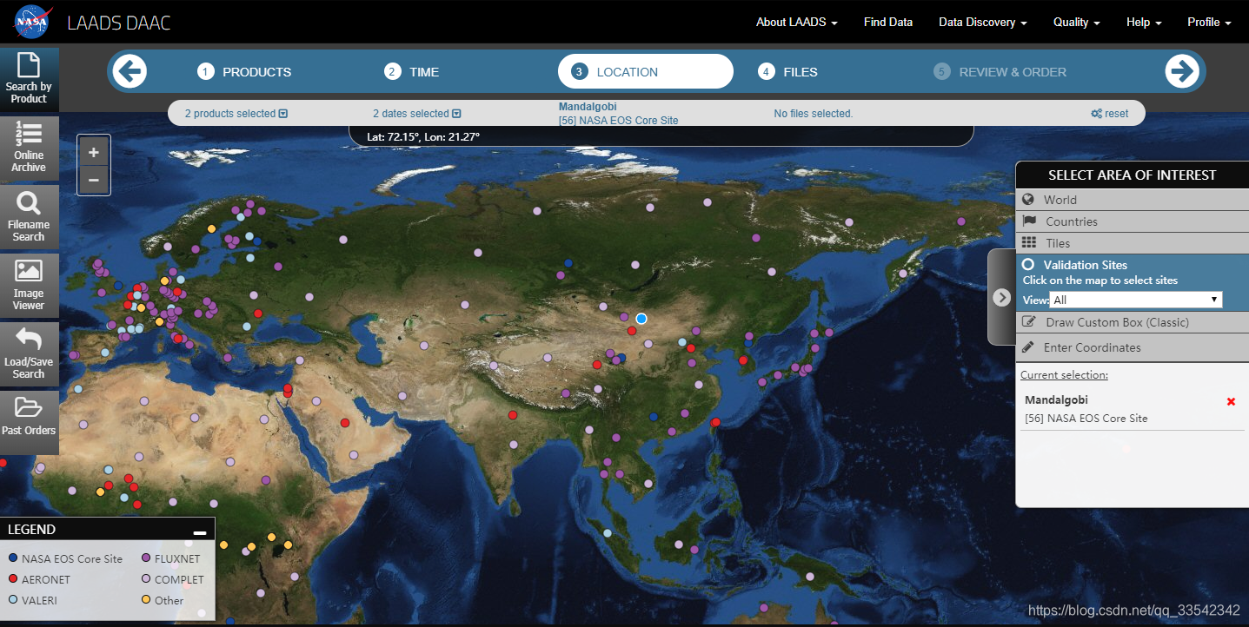Open Profile menu
Screen dimensions: 1249x627
[x=1209, y=22]
